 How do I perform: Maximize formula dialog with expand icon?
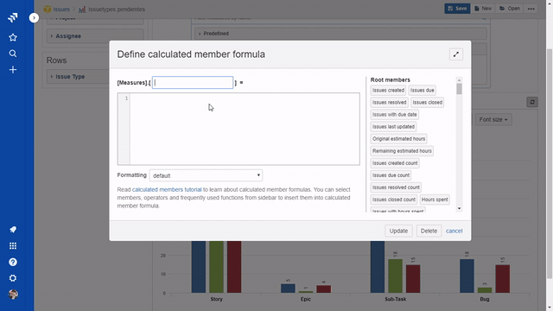click(456, 54)
